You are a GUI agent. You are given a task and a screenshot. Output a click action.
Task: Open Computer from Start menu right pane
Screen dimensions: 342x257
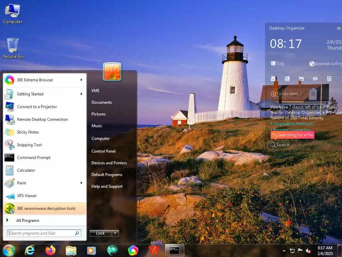[101, 139]
